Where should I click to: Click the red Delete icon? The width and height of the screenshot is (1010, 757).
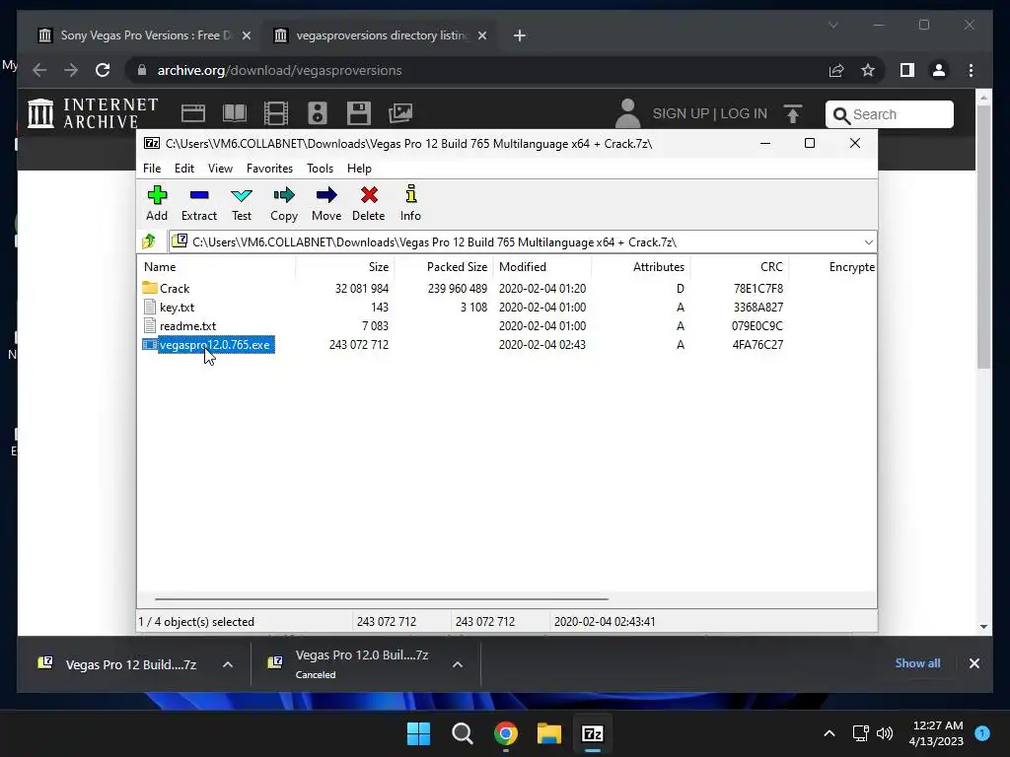pyautogui.click(x=369, y=195)
